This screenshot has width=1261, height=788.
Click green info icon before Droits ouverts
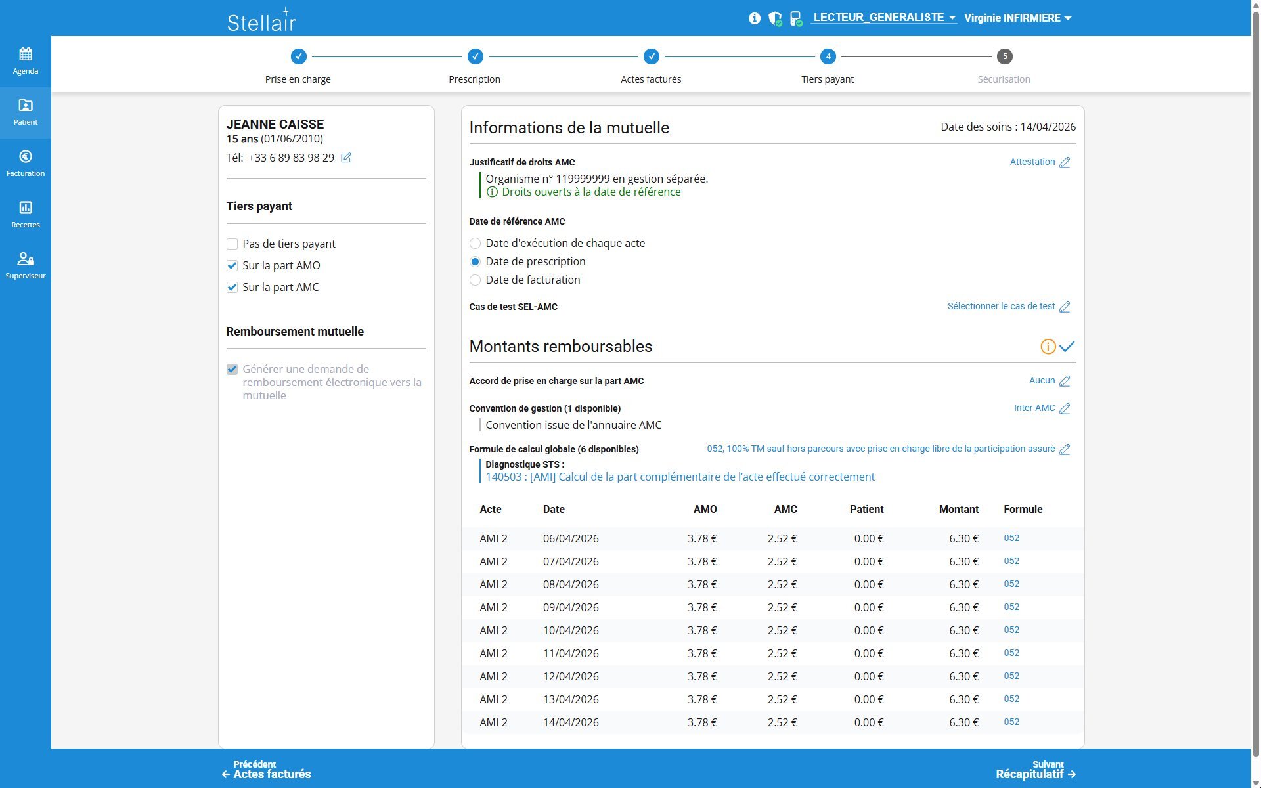click(492, 192)
